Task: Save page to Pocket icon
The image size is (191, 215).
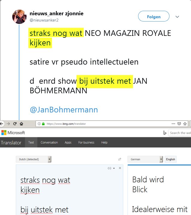Action: coord(179,124)
